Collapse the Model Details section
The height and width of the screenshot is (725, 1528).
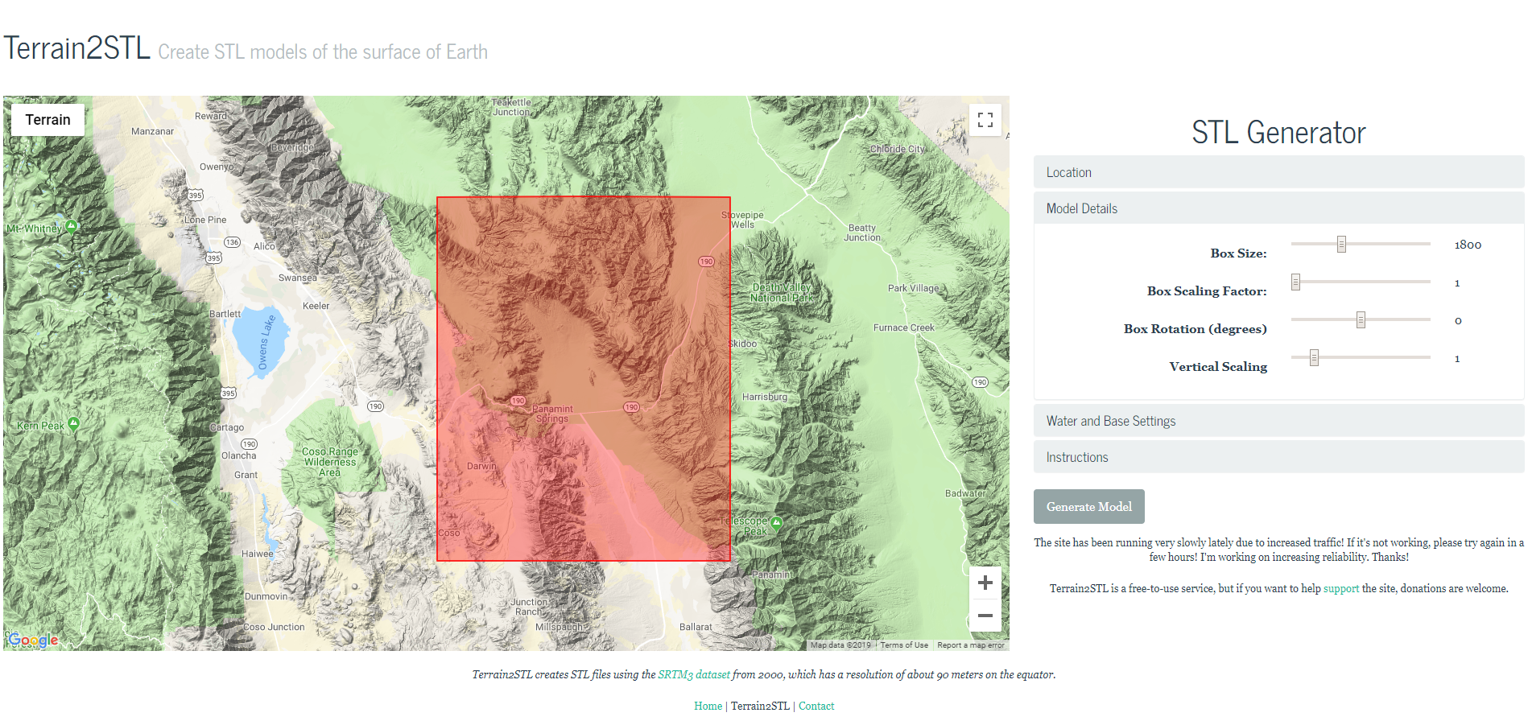point(1278,208)
